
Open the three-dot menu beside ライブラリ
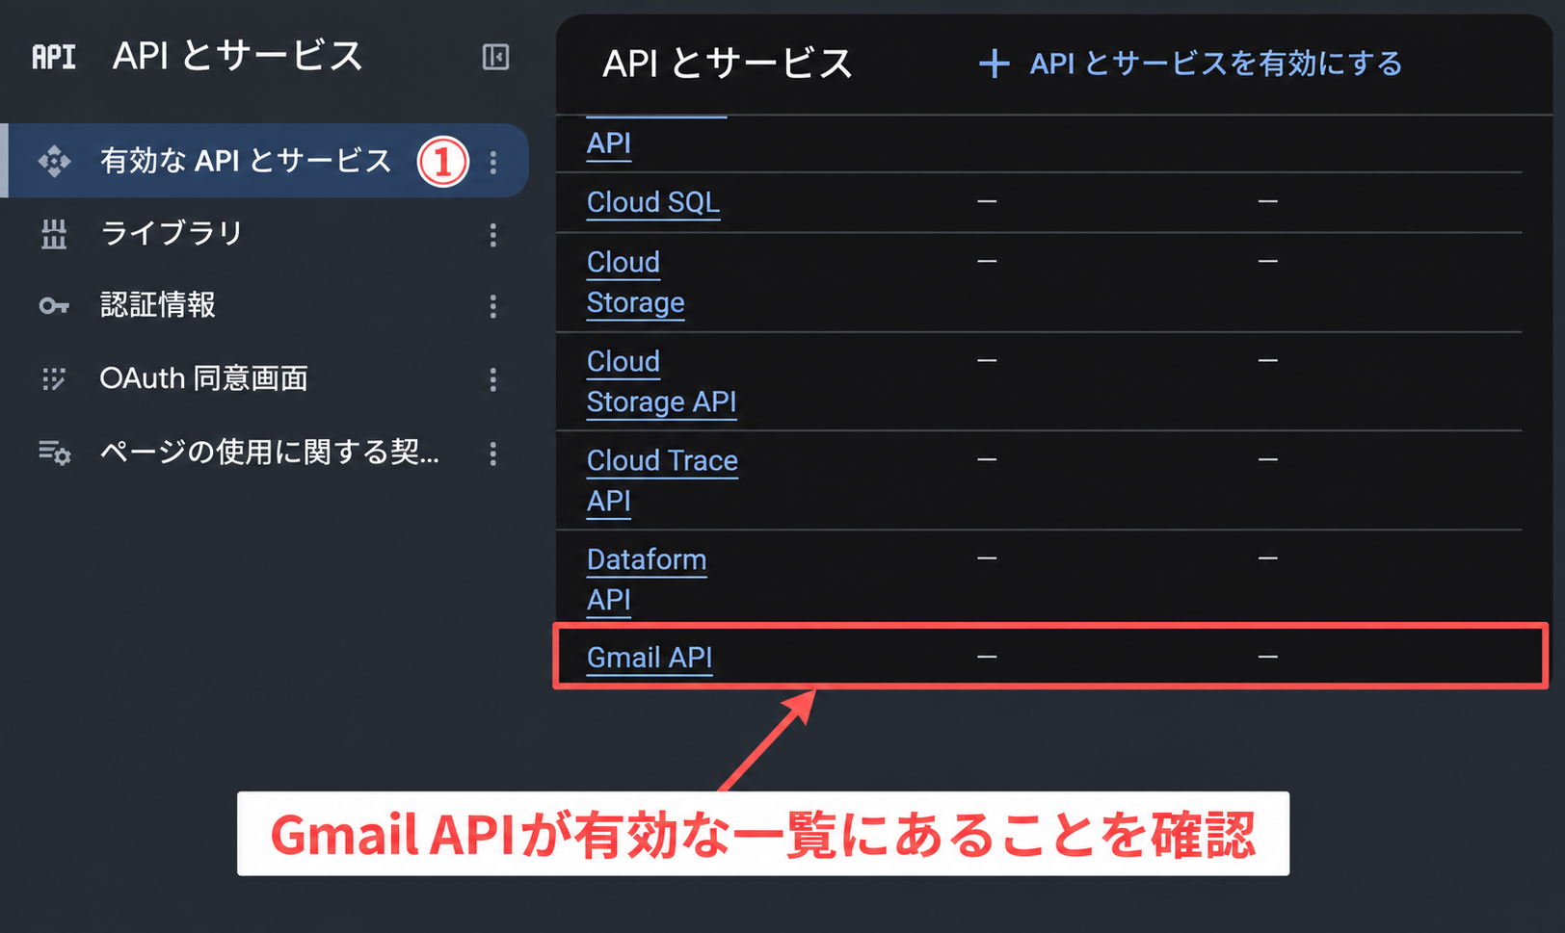tap(493, 235)
